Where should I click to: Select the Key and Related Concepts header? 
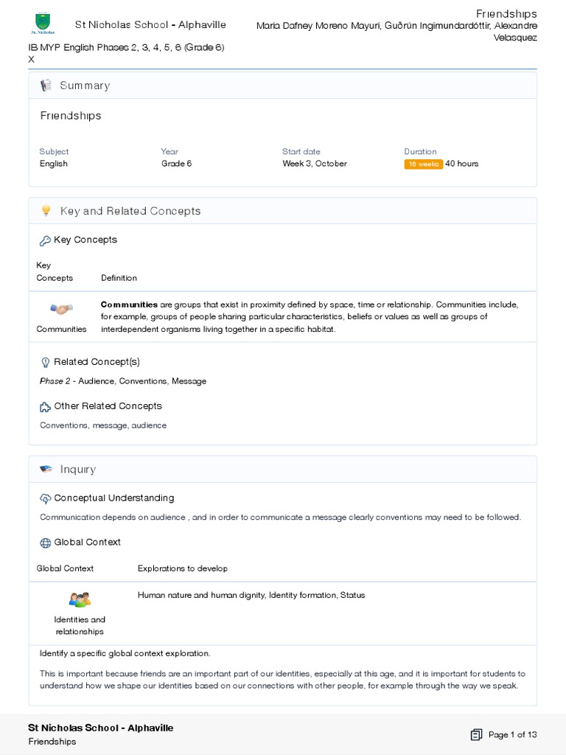point(130,211)
